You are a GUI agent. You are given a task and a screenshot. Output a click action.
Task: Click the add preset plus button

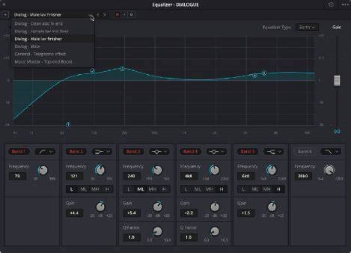coord(5,15)
